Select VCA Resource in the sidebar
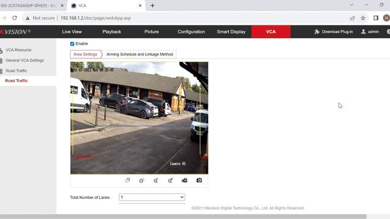The height and width of the screenshot is (219, 390). click(x=18, y=50)
